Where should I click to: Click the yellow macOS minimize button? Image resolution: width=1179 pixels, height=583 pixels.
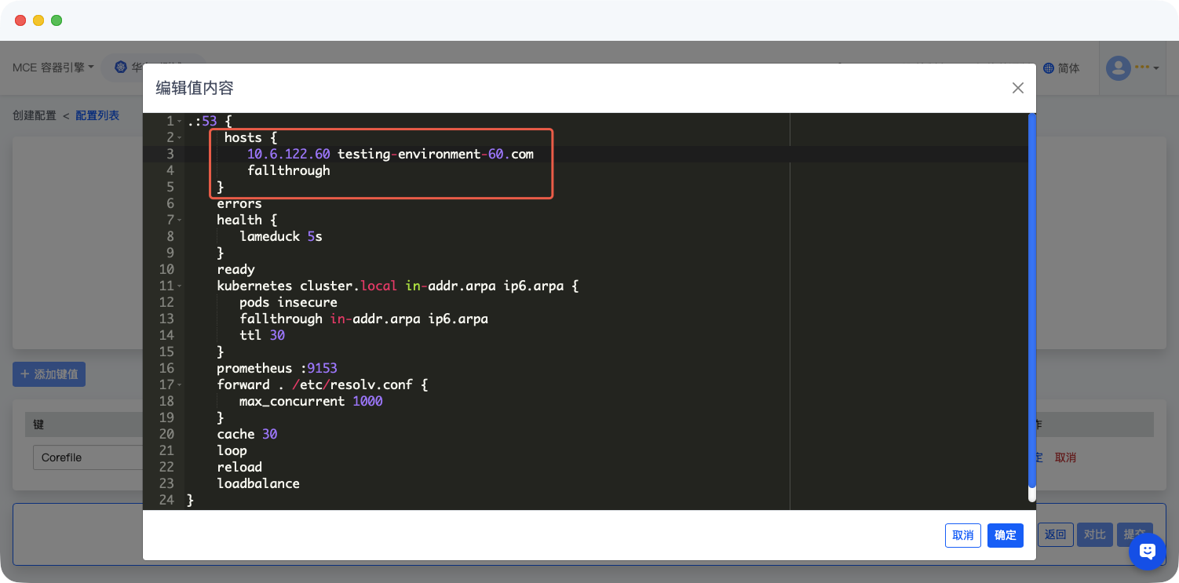[38, 20]
